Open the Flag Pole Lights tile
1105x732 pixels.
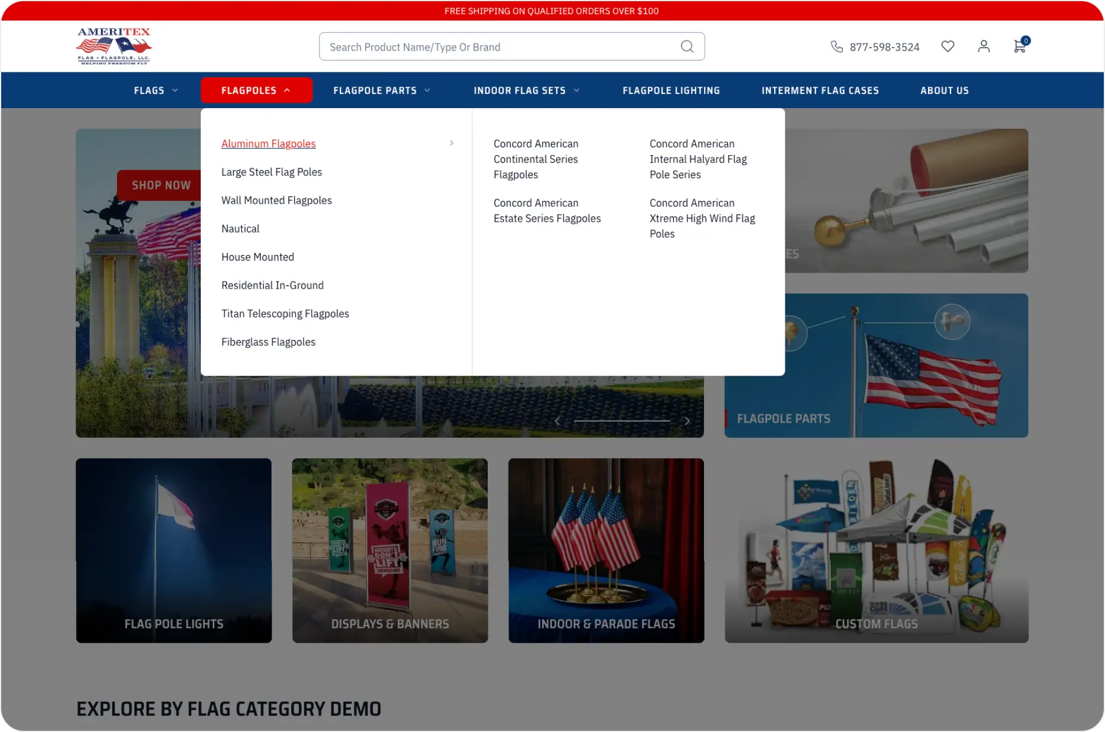[173, 550]
